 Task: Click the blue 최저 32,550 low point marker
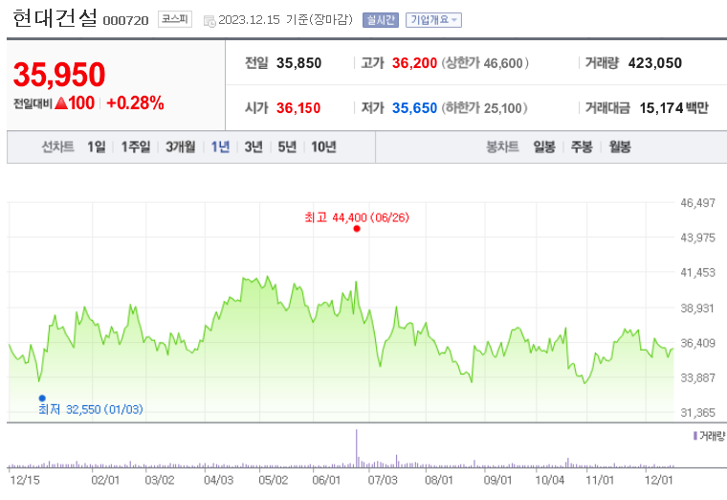pyautogui.click(x=42, y=398)
